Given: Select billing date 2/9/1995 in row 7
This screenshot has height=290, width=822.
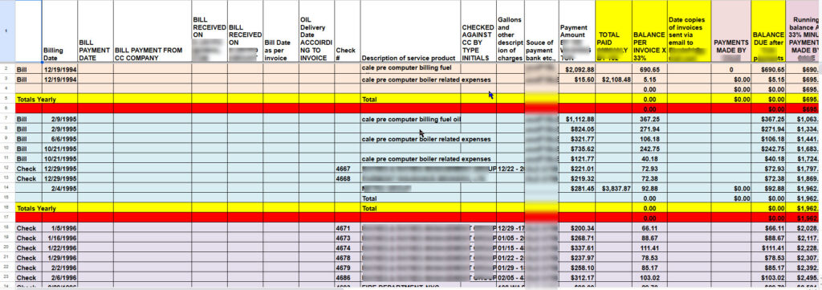Looking at the screenshot, I should (x=59, y=119).
